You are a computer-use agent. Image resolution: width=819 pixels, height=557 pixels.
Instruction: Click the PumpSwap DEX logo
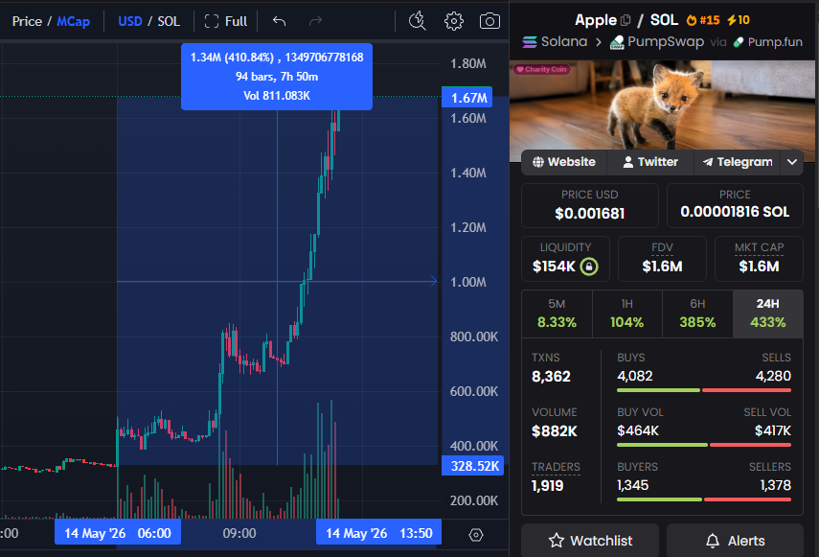tap(617, 42)
